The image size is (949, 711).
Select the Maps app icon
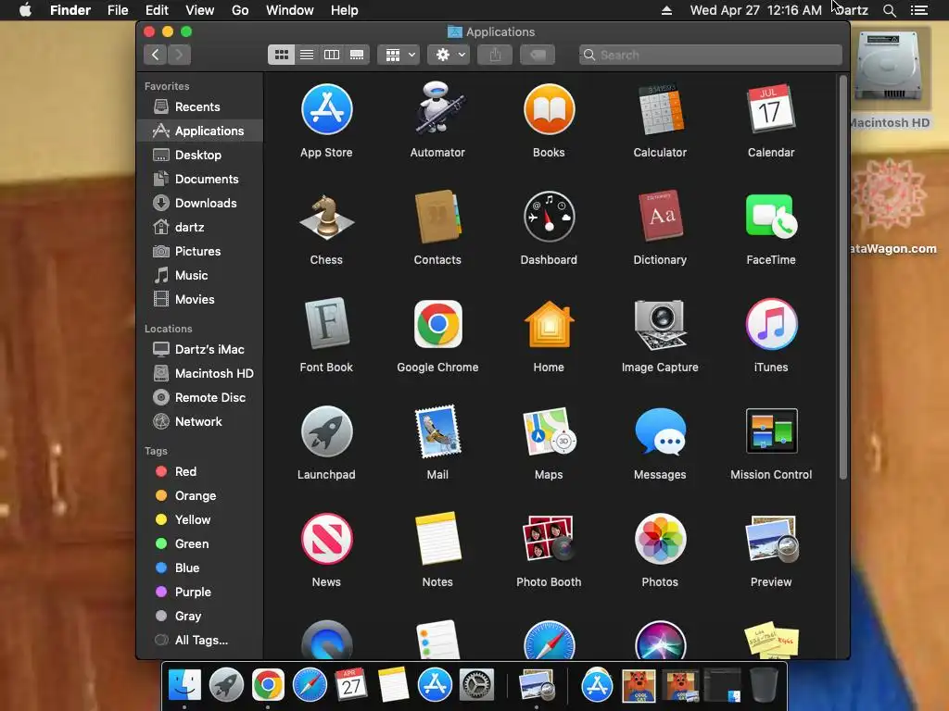tap(549, 431)
